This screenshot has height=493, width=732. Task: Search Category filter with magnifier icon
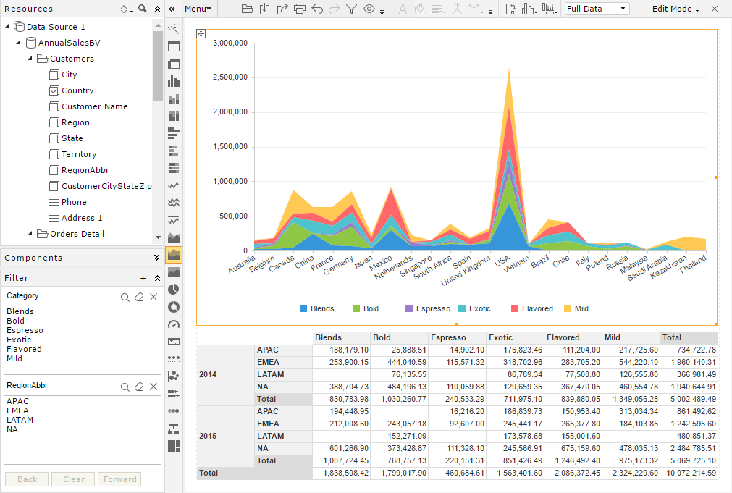click(x=125, y=297)
